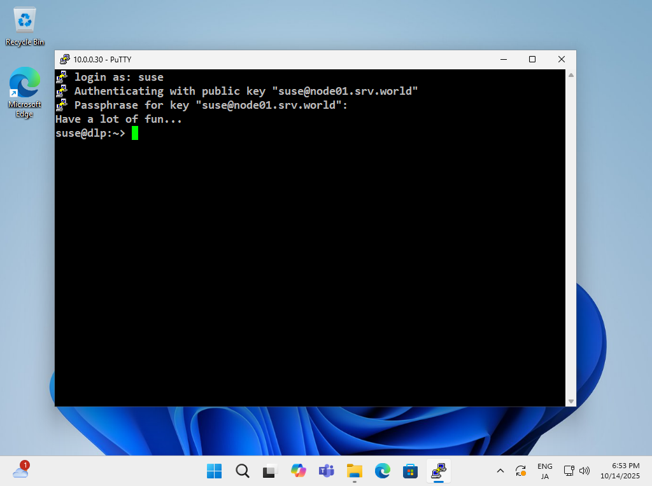Switch input language via ENG JA indicator
The image size is (652, 486).
[x=544, y=471]
